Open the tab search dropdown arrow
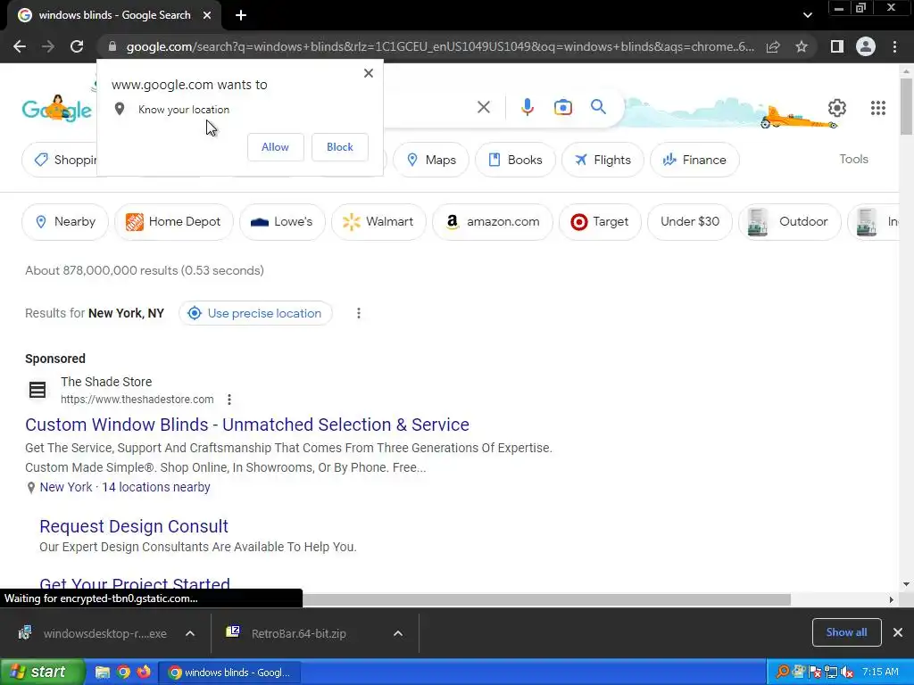The width and height of the screenshot is (914, 685). (807, 16)
